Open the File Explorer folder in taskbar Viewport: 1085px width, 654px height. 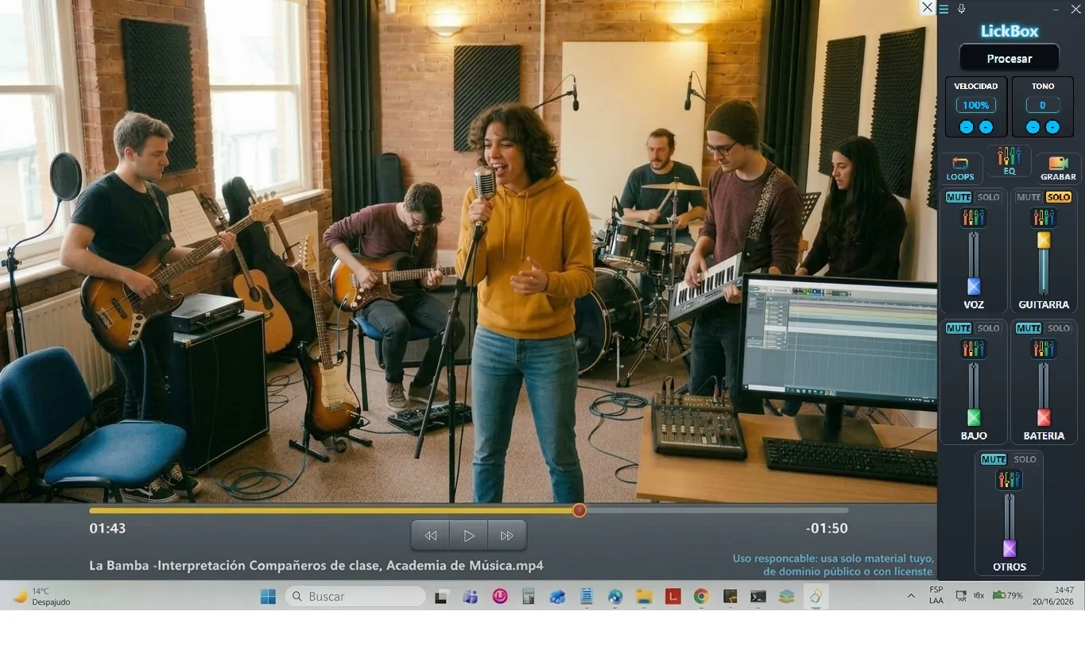pyautogui.click(x=644, y=596)
